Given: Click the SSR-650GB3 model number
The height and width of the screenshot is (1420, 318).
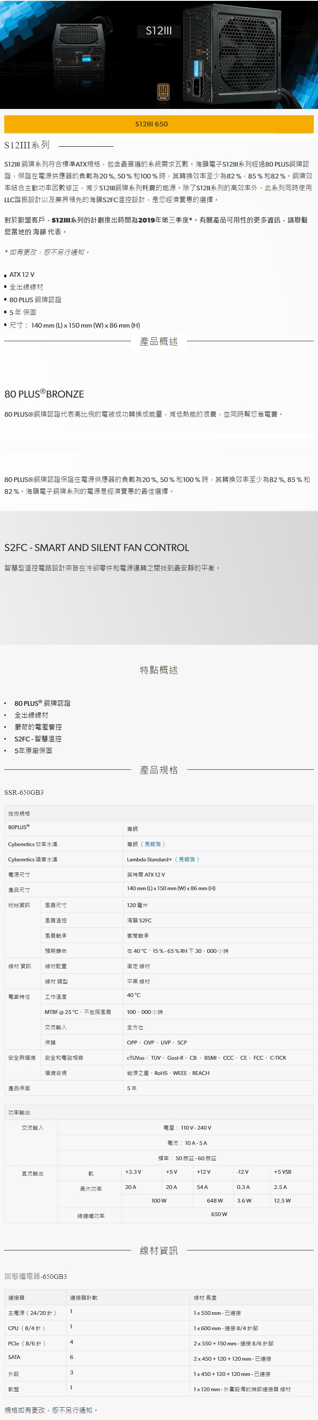Looking at the screenshot, I should point(24,793).
